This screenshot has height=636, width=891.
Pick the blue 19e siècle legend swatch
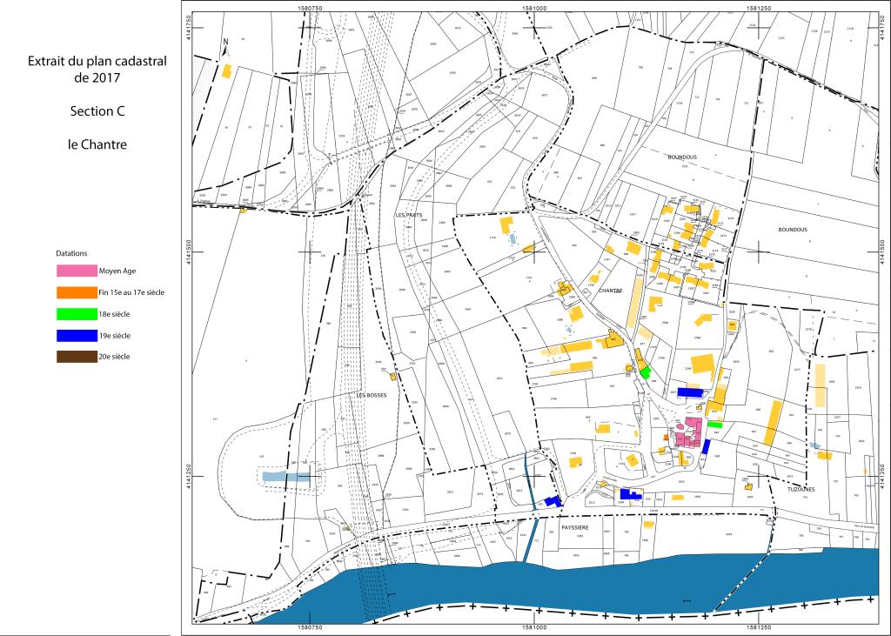77,335
